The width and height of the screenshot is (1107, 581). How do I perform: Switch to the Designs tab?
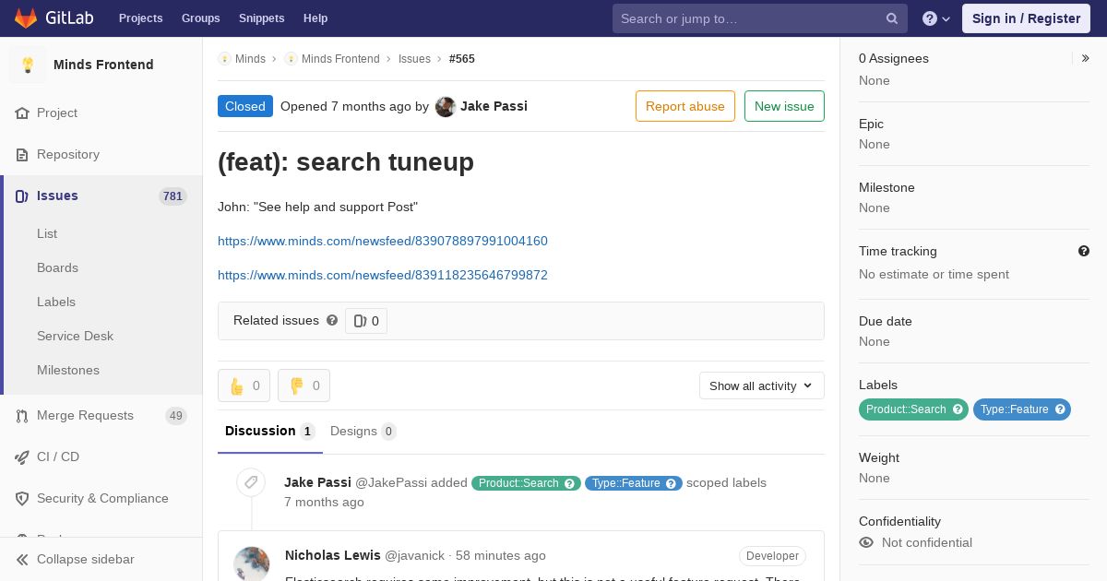click(x=363, y=432)
